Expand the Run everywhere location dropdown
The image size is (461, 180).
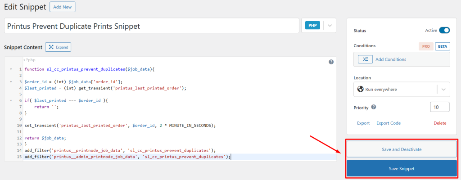point(443,89)
